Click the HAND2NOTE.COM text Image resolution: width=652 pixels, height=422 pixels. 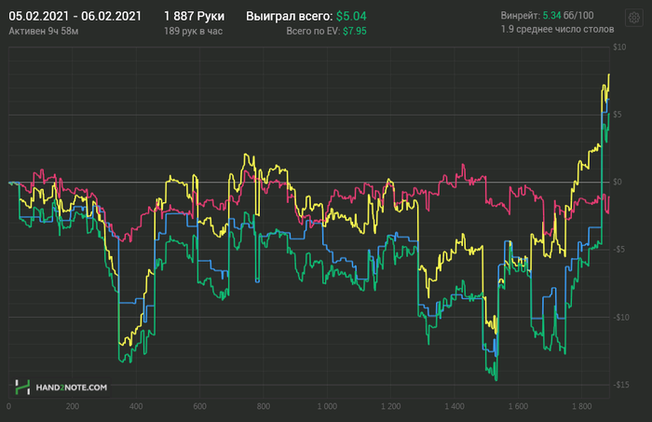click(72, 388)
